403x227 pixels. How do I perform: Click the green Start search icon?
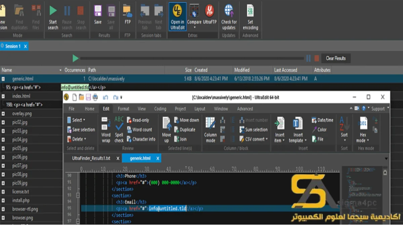53,11
